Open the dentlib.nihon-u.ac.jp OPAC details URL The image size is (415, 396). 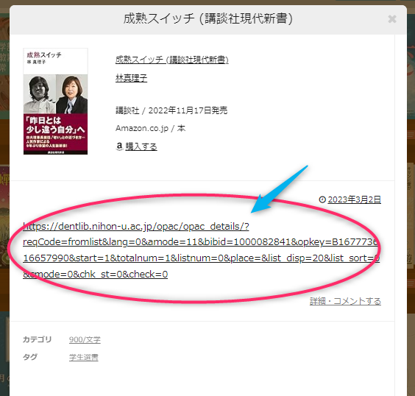tap(201, 250)
